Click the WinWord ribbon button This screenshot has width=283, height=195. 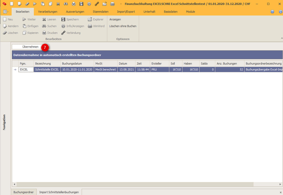(x=96, y=26)
